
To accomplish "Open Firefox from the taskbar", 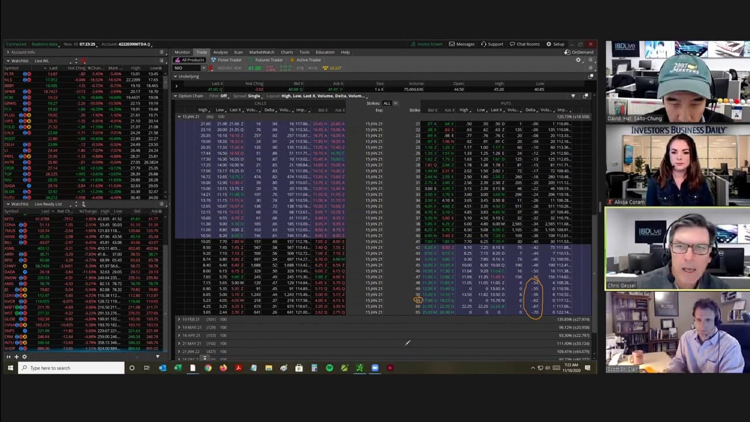I will coord(223,368).
